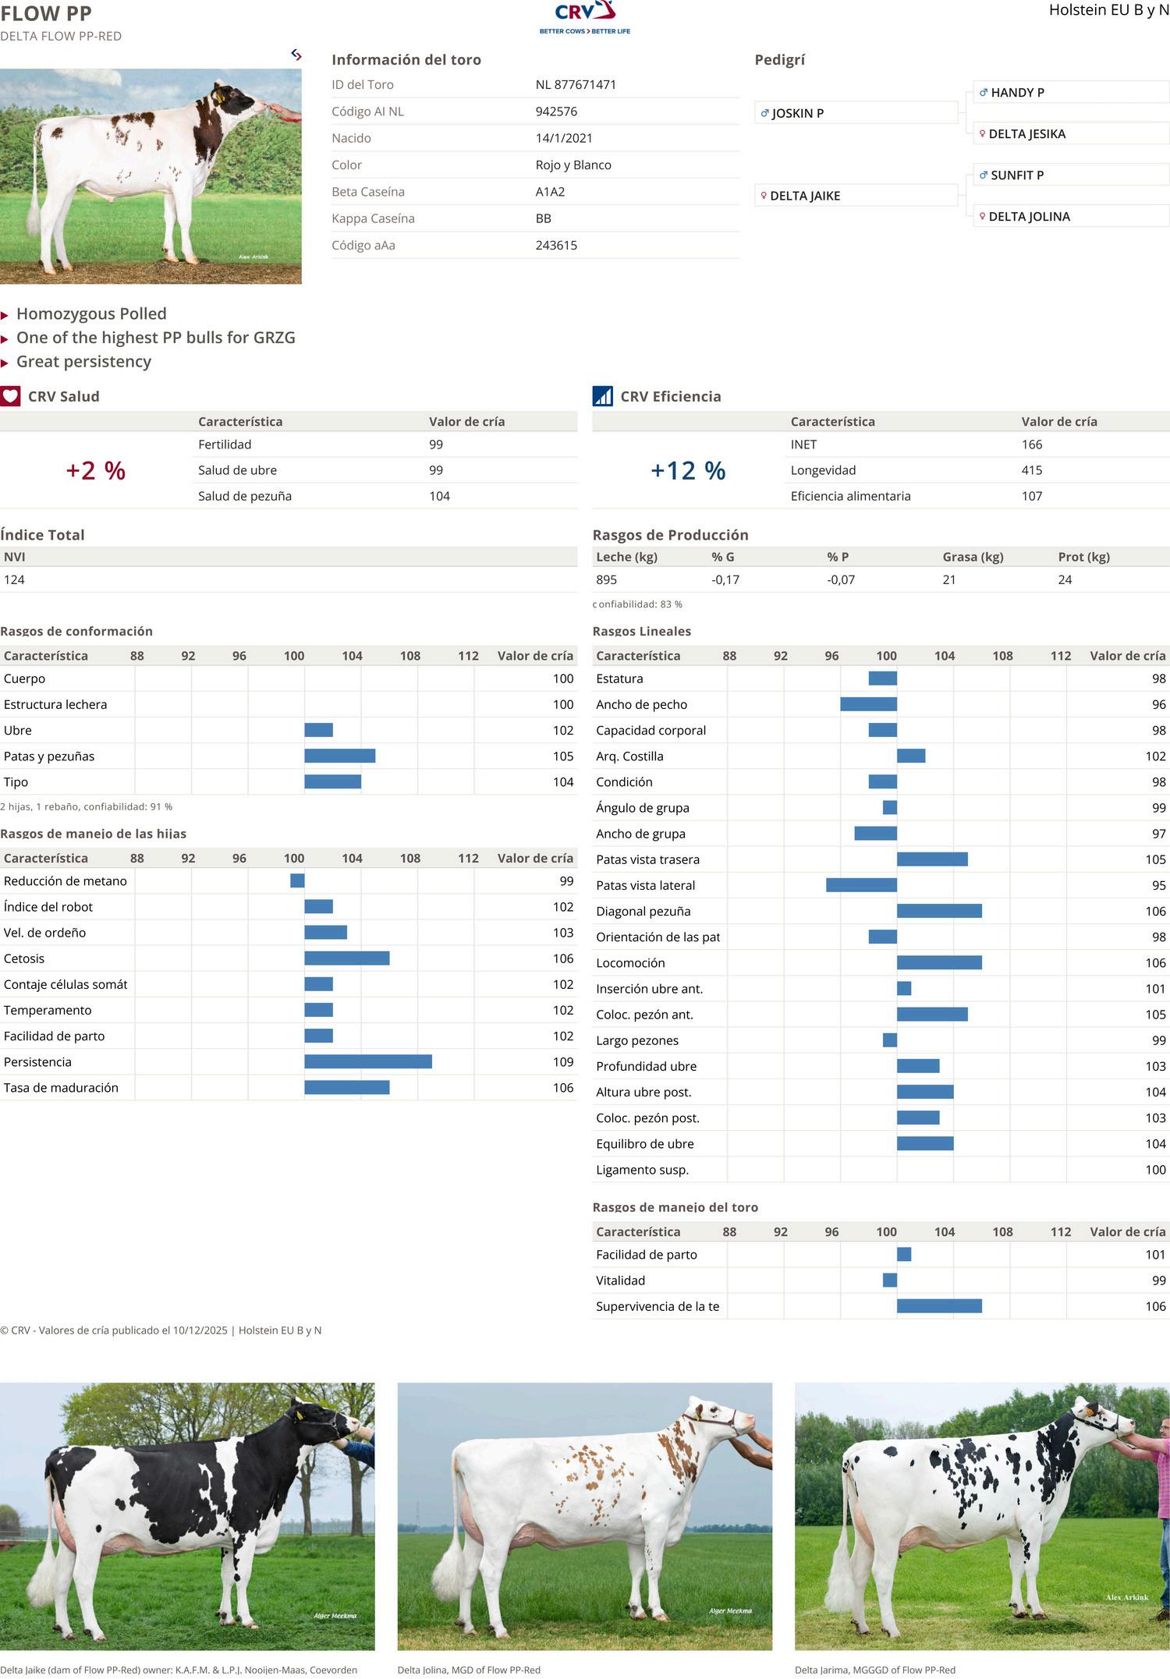The width and height of the screenshot is (1170, 1679).
Task: Select DELTA JOLINA in the pedigree tree
Action: [x=1071, y=216]
